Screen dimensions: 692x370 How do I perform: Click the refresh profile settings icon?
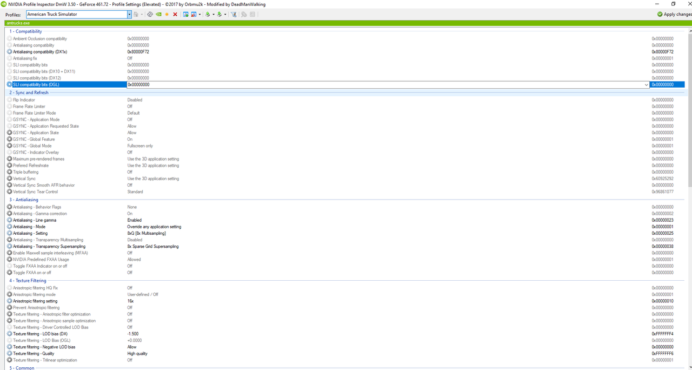[150, 14]
